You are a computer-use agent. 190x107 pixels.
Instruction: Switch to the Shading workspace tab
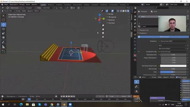[86, 5]
